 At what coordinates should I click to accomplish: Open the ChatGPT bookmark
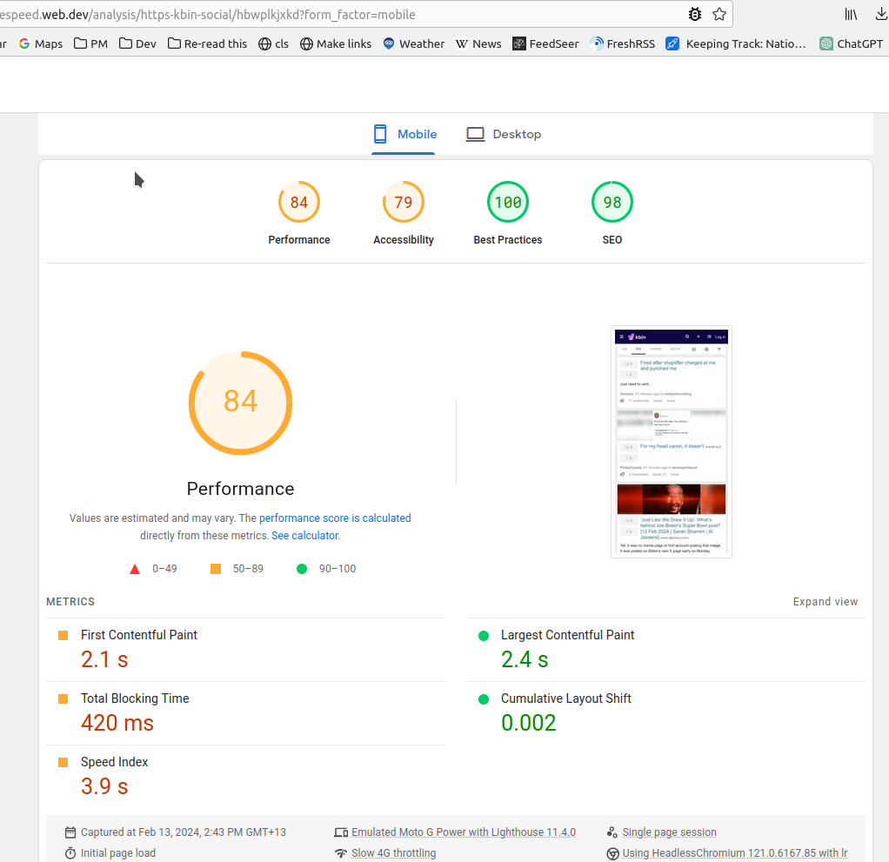pos(852,43)
